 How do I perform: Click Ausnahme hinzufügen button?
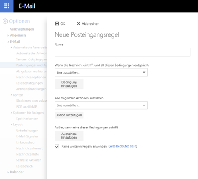69,136
